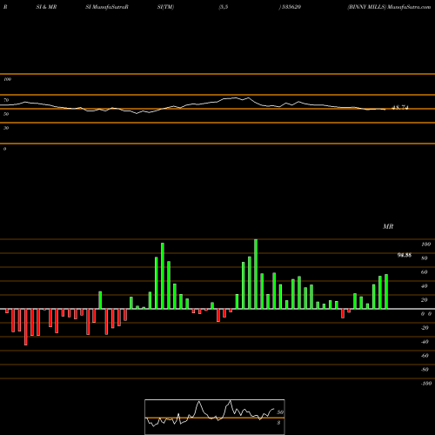The height and width of the screenshot is (435, 435).
Task: Click the SI & MR header label
Action: (46, 7)
